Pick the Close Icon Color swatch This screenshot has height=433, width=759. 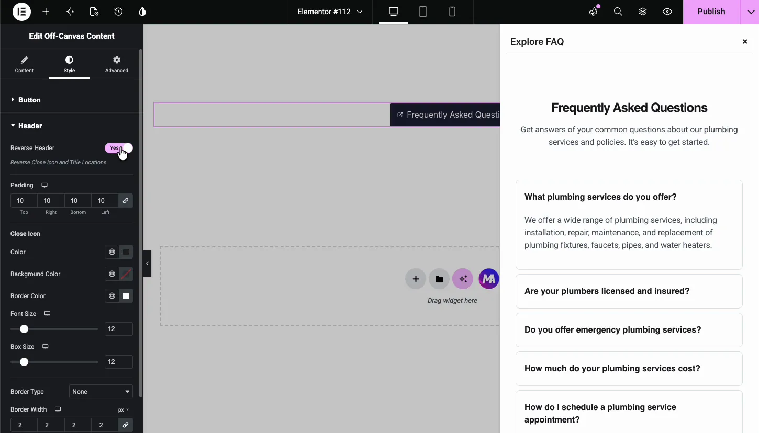[126, 252]
